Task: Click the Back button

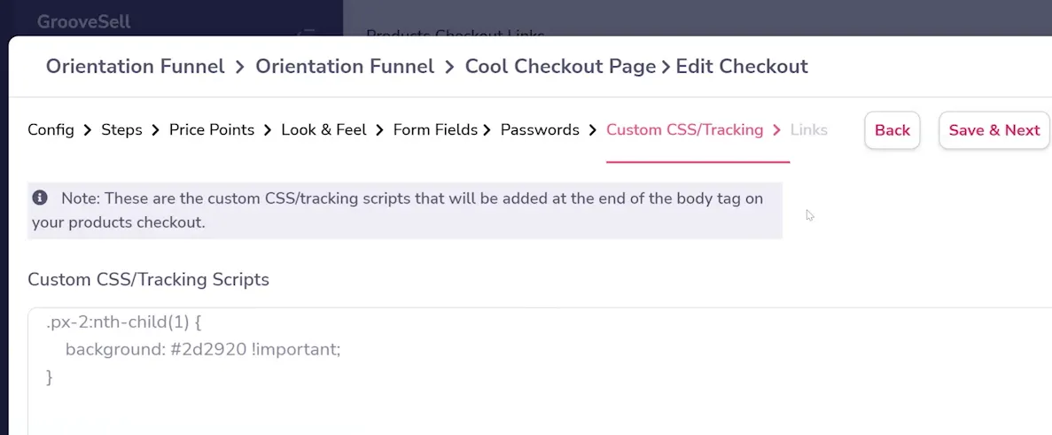Action: (x=892, y=130)
